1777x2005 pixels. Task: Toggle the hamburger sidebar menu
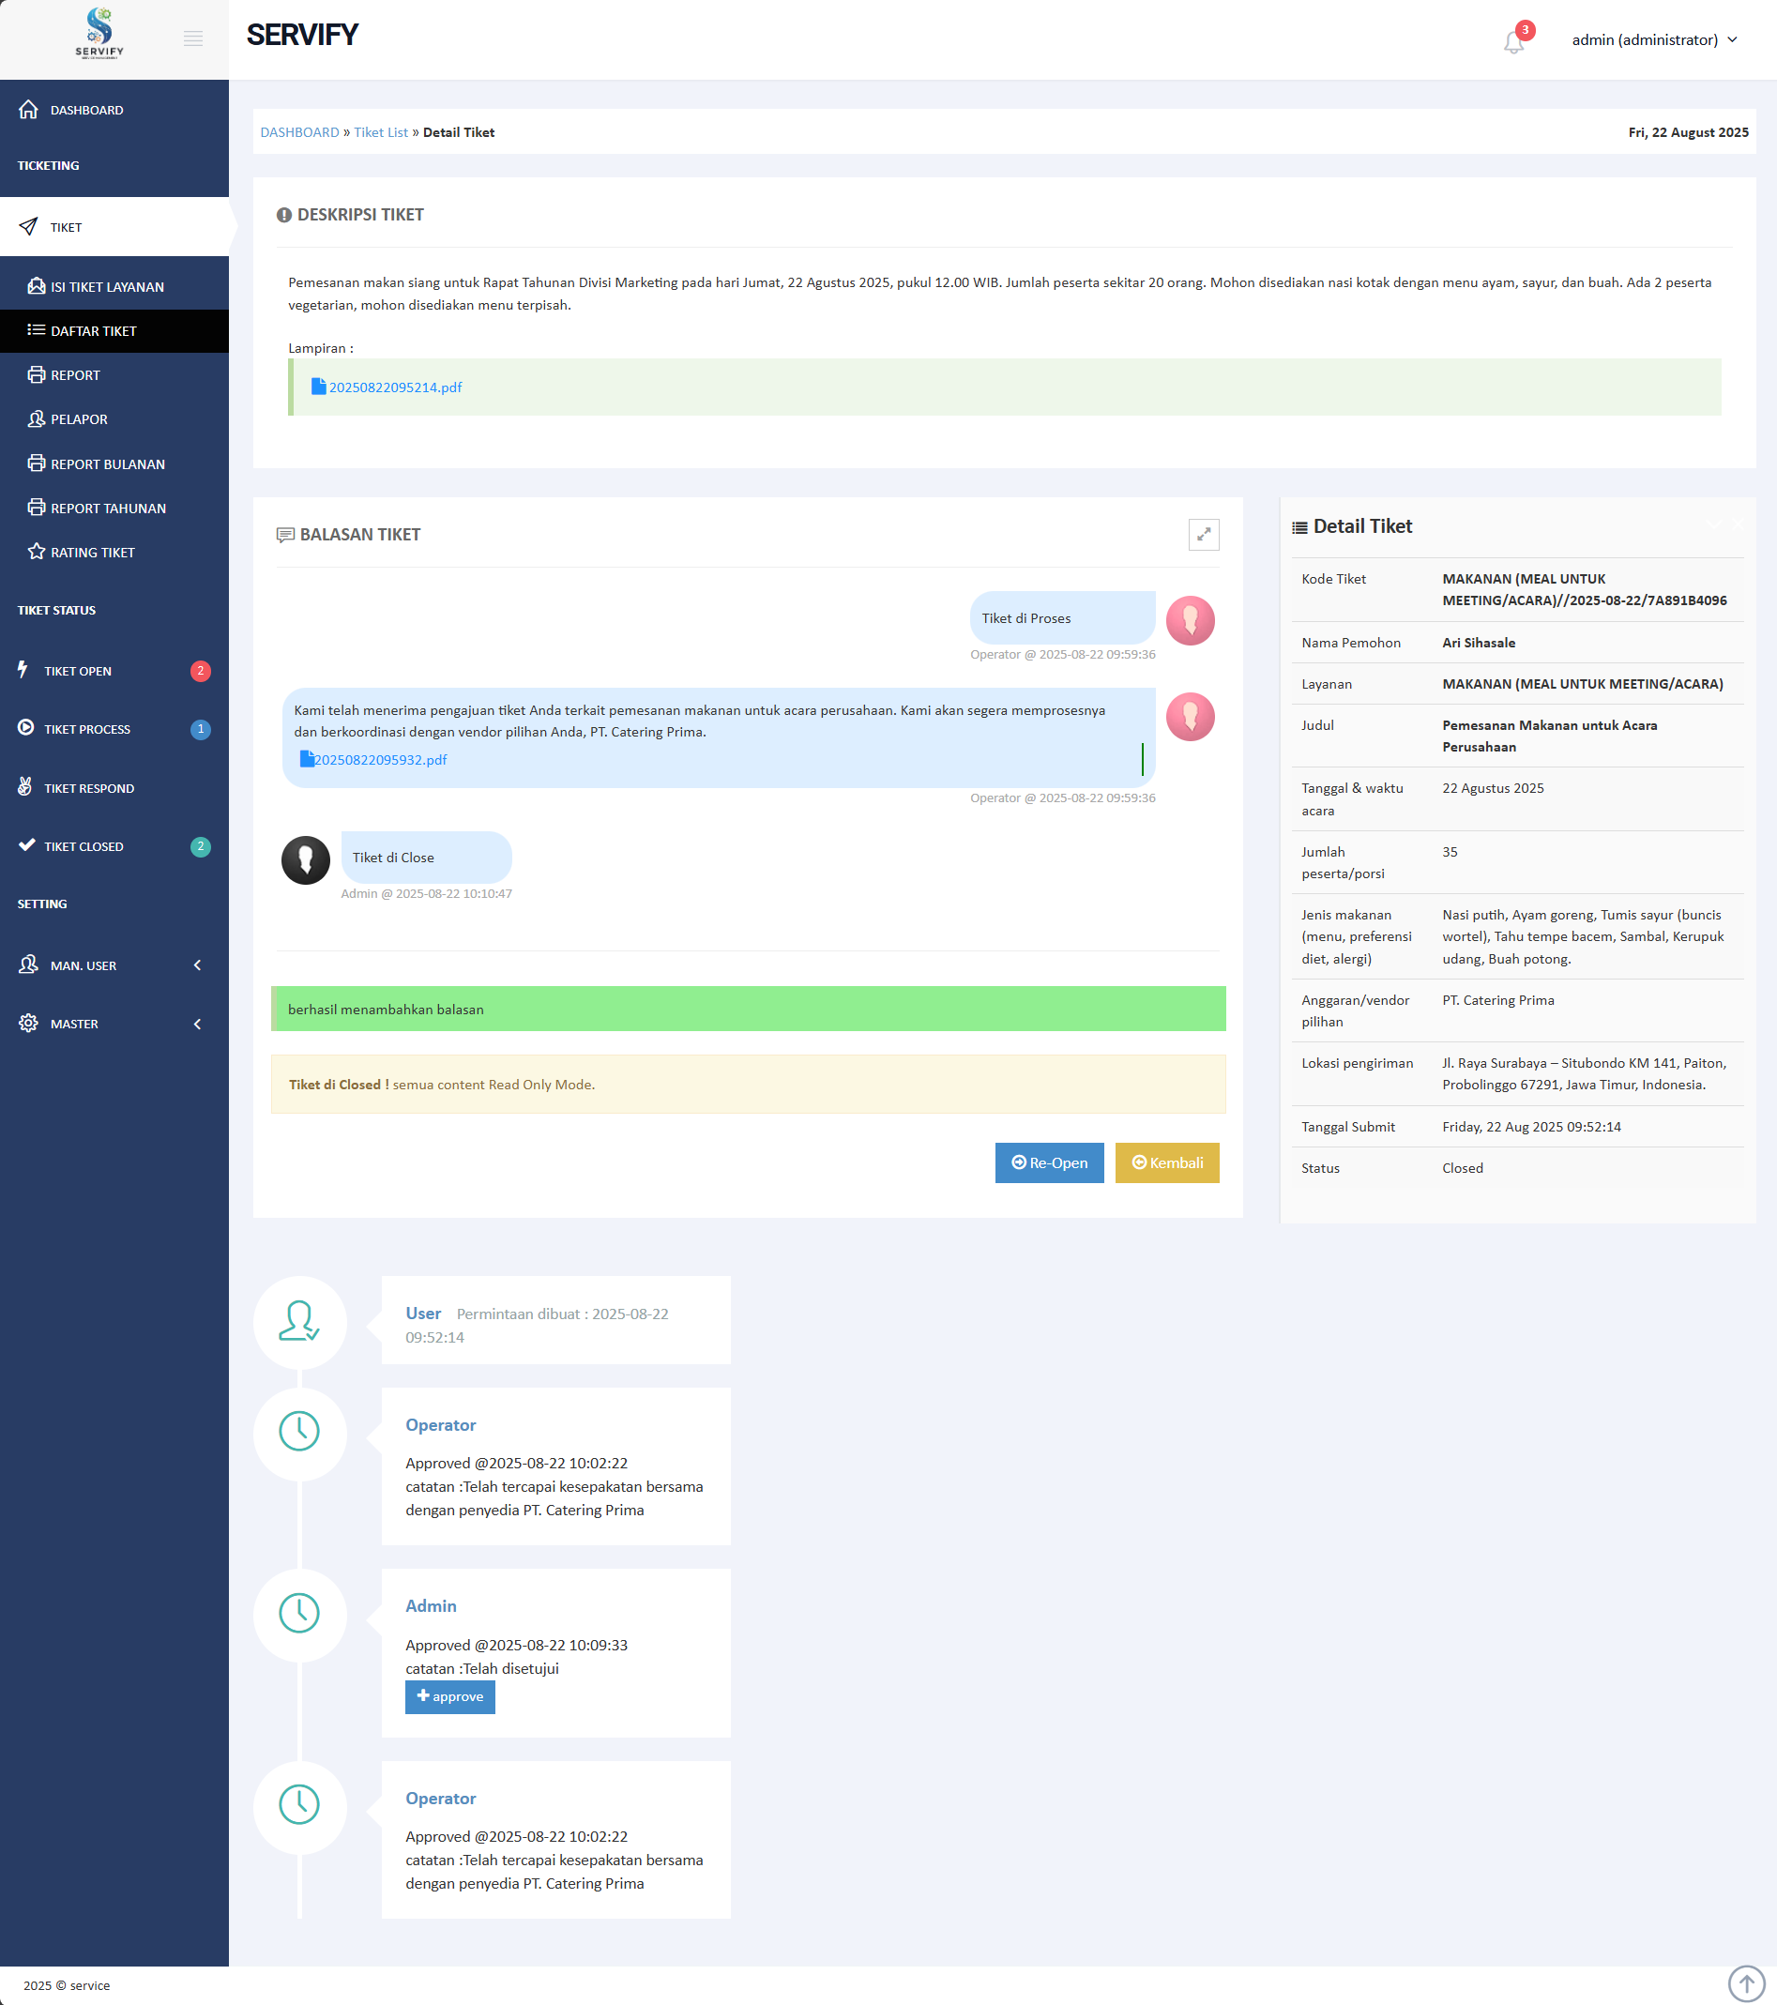click(x=193, y=39)
